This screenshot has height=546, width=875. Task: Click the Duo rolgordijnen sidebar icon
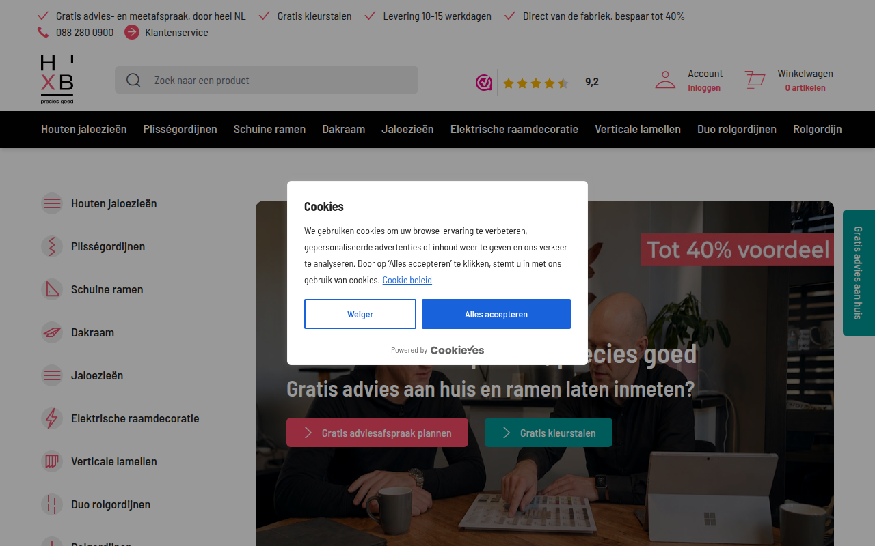point(52,504)
